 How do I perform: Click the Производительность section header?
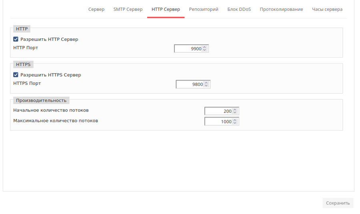point(41,100)
